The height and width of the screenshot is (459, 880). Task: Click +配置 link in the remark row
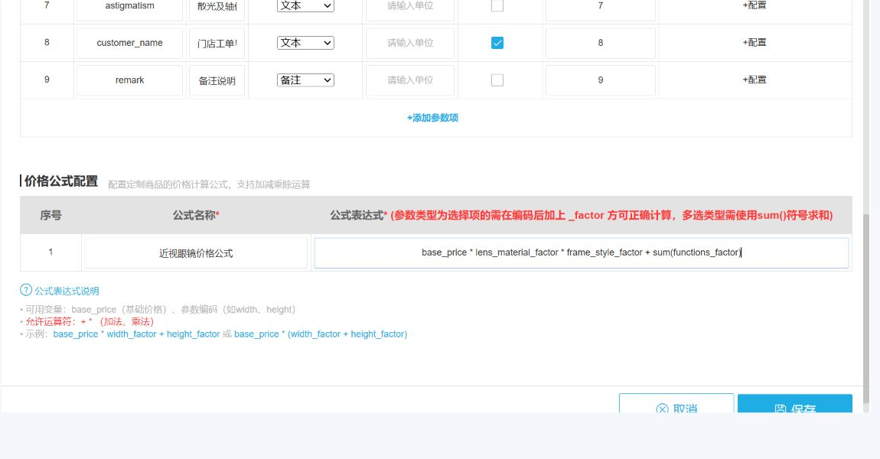click(x=755, y=80)
